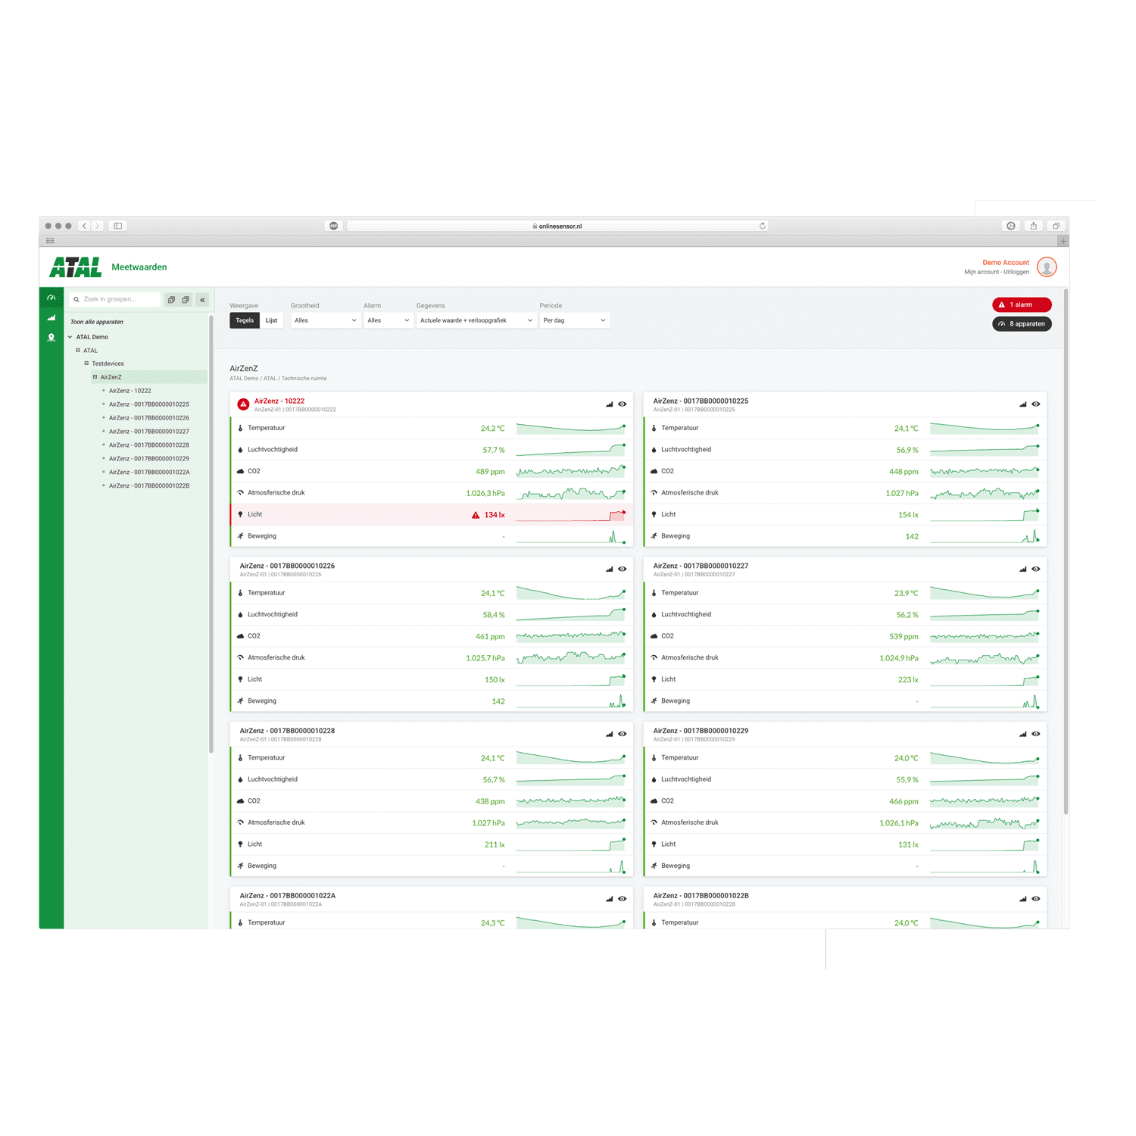Click the expand all groups icon
The width and height of the screenshot is (1136, 1136).
click(171, 300)
